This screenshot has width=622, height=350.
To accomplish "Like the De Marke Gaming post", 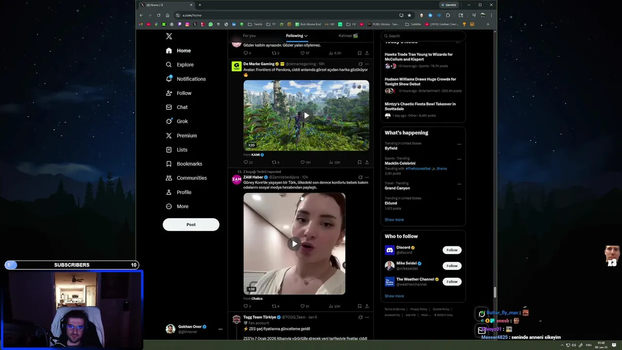I will pyautogui.click(x=302, y=162).
